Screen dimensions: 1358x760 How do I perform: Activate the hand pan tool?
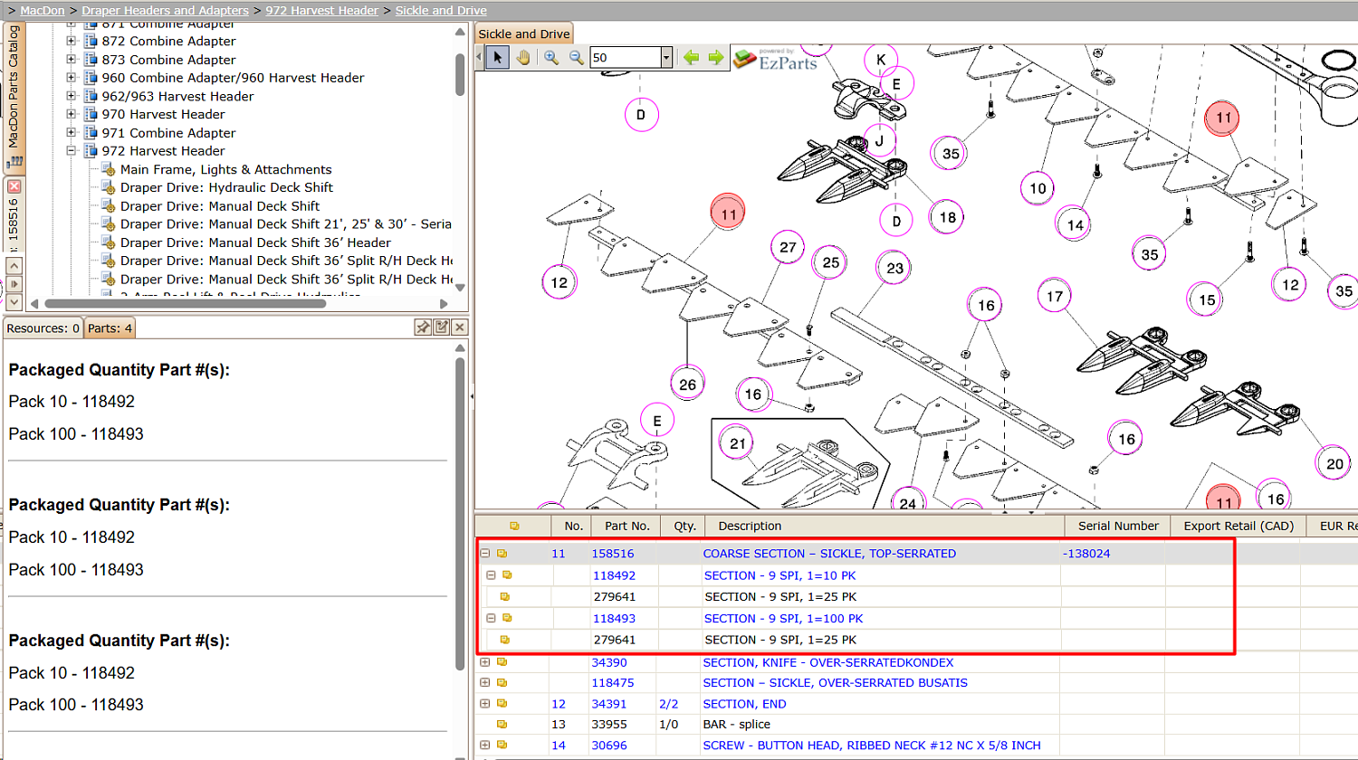tap(523, 57)
